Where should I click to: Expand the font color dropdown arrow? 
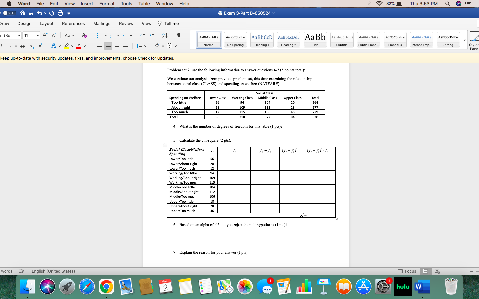point(85,46)
